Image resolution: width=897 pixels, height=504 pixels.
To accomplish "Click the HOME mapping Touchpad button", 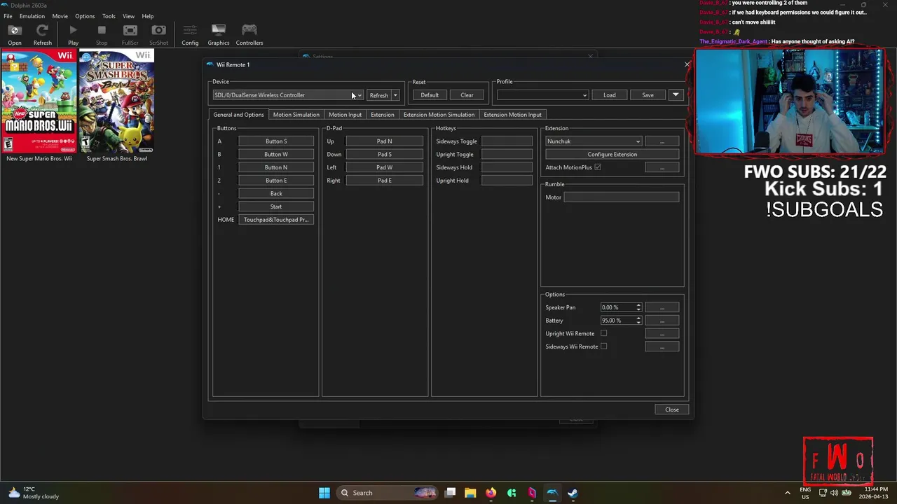I will point(276,220).
